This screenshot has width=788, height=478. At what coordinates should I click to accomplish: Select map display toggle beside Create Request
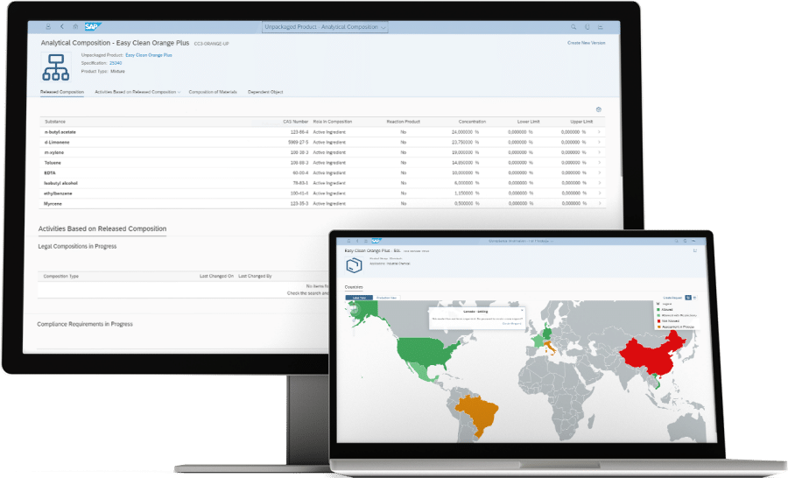tap(688, 298)
